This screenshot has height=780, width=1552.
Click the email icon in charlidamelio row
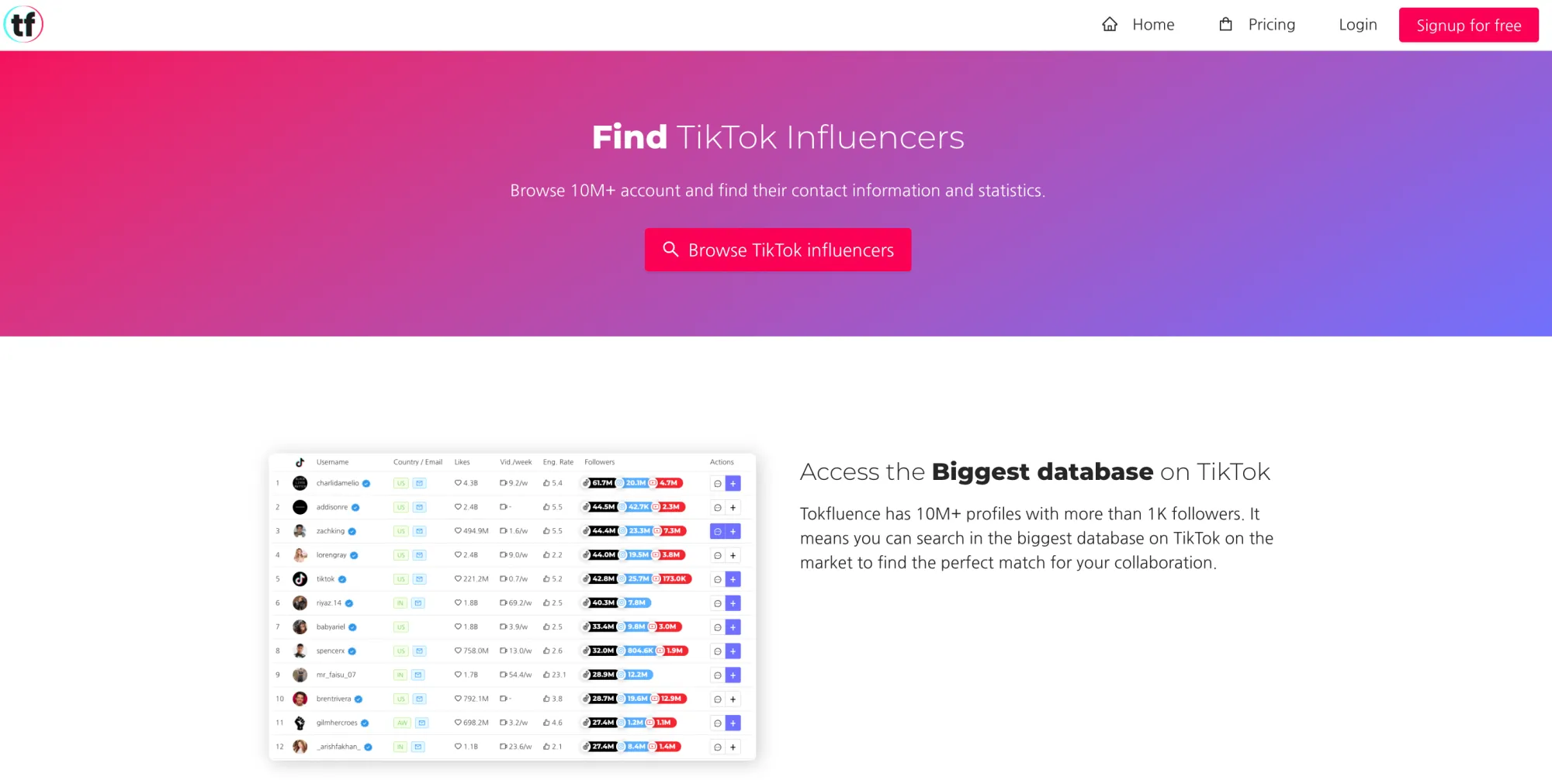coord(419,483)
